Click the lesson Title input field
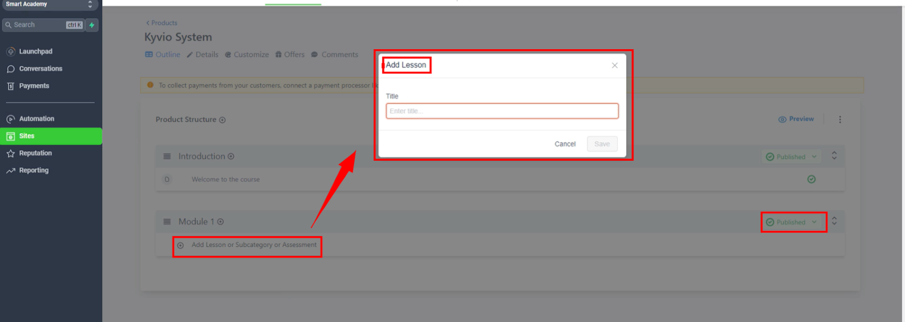905x322 pixels. pyautogui.click(x=502, y=111)
